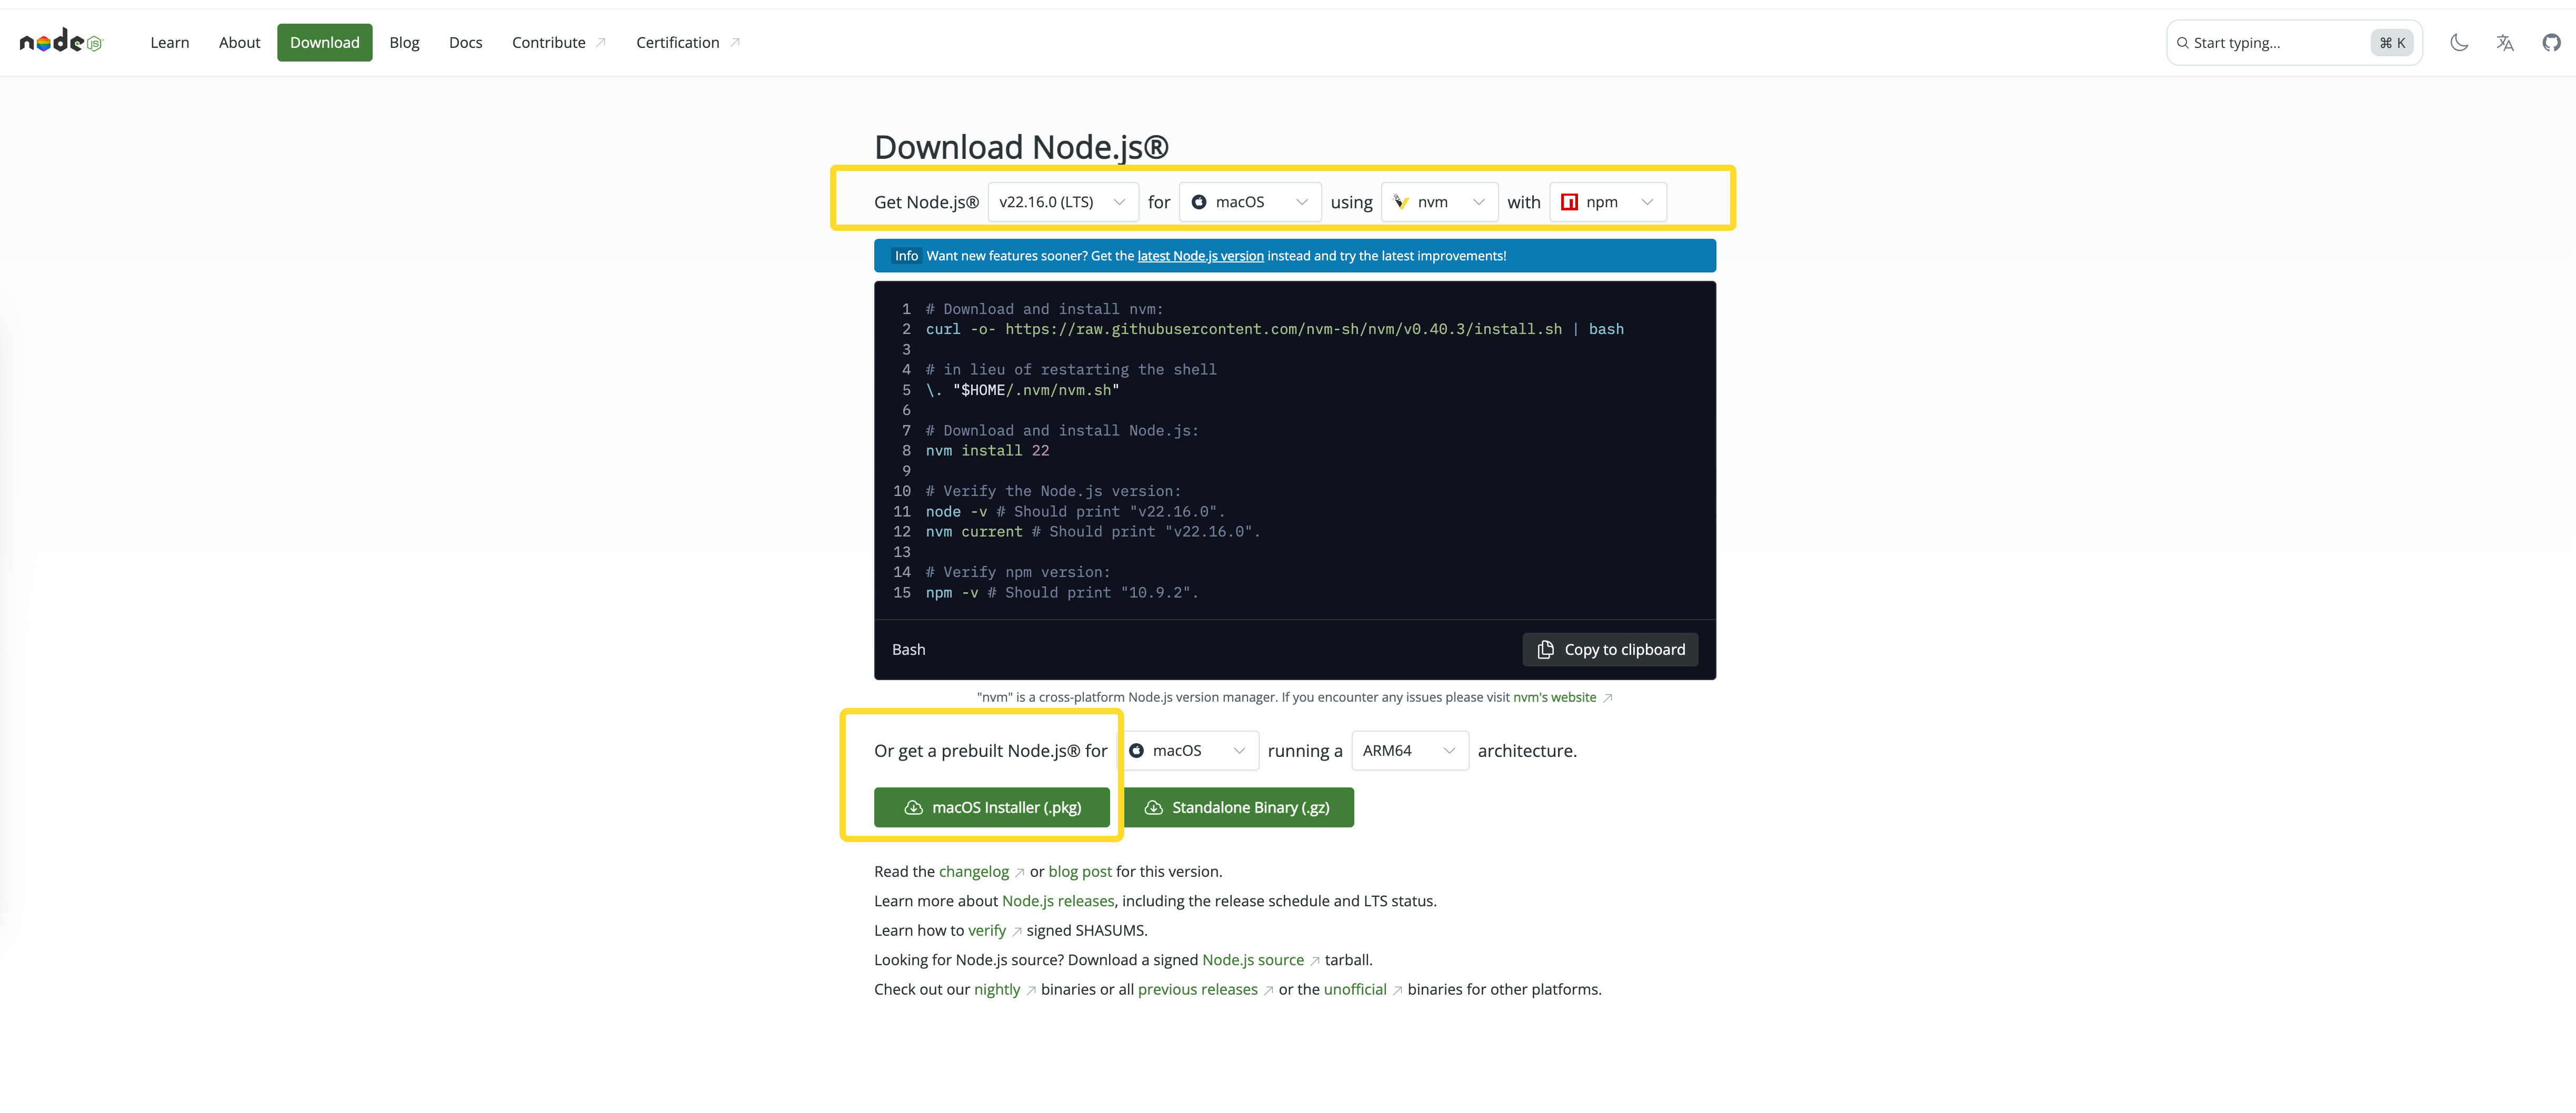
Task: Click the cloud download icon on pkg button
Action: (913, 807)
